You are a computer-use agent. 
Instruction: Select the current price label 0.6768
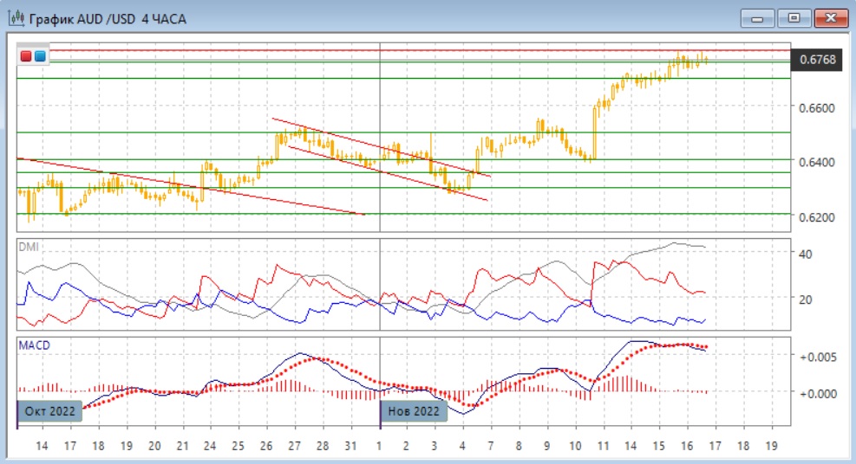818,60
